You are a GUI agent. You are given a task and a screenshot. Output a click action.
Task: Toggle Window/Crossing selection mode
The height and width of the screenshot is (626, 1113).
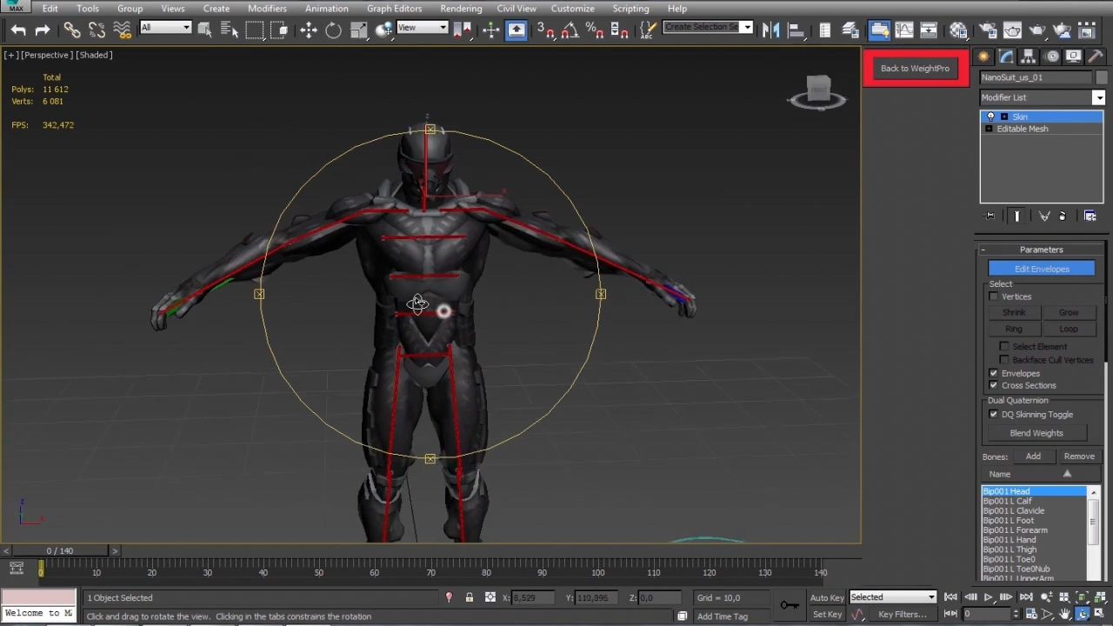click(279, 30)
